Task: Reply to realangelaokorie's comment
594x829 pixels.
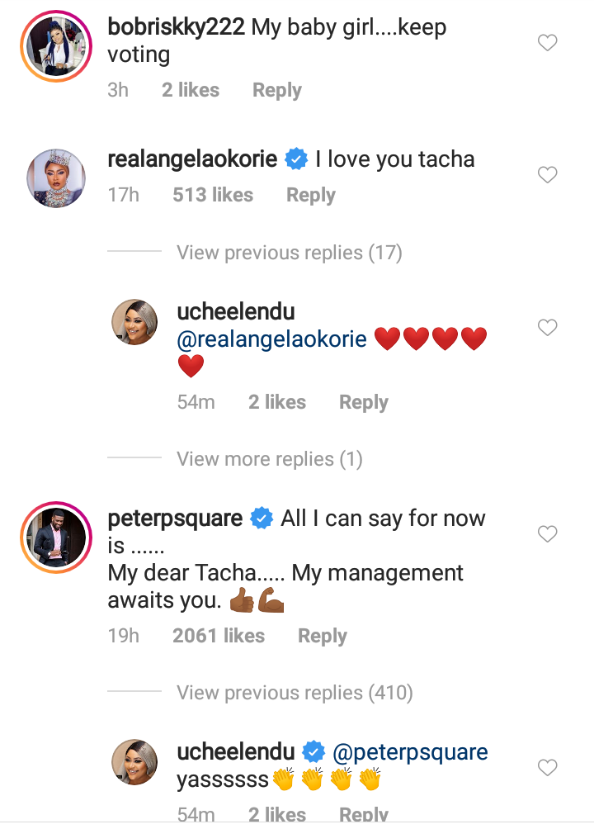Action: [310, 195]
